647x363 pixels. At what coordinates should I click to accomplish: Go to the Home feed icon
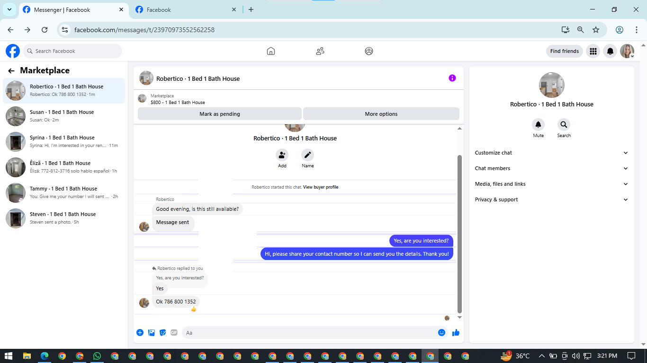[x=271, y=51]
